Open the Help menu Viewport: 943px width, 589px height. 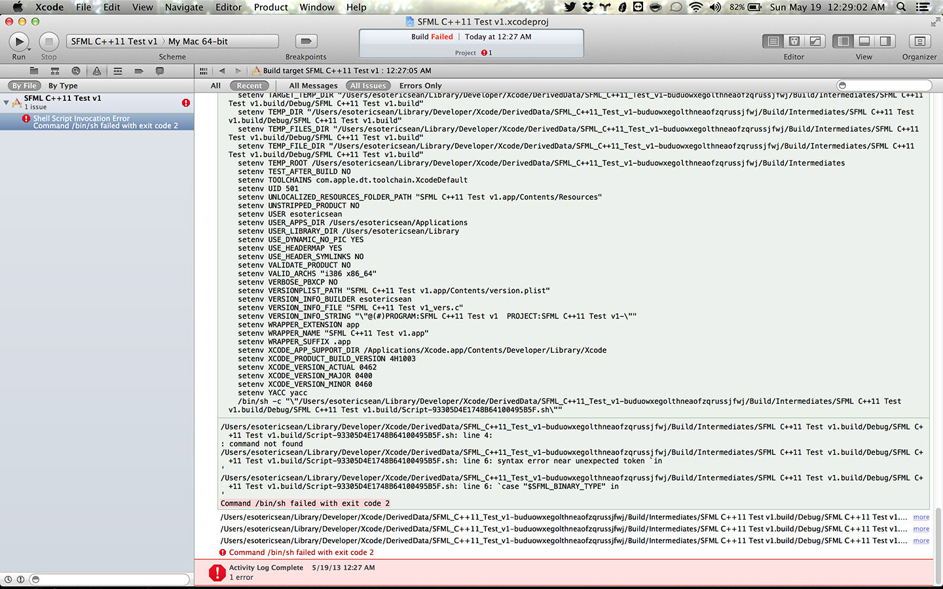[356, 7]
